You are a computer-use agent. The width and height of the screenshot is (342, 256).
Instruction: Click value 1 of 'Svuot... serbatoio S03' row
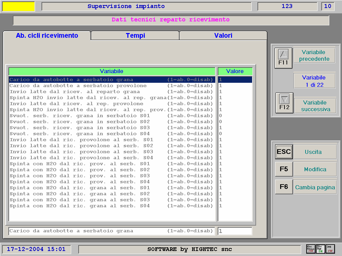tap(221, 128)
